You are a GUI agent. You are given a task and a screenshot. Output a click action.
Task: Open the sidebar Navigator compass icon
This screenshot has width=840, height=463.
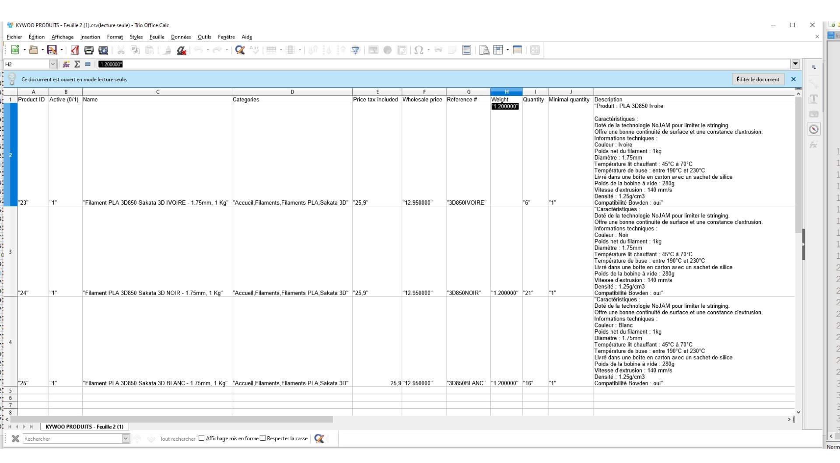pyautogui.click(x=814, y=129)
